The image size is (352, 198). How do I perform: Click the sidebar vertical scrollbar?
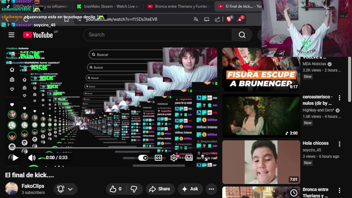coord(350,80)
